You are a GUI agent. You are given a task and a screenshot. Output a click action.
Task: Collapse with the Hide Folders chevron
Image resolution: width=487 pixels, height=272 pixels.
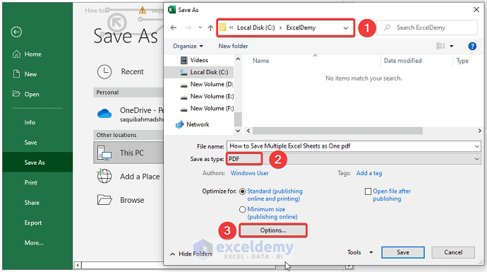click(173, 254)
